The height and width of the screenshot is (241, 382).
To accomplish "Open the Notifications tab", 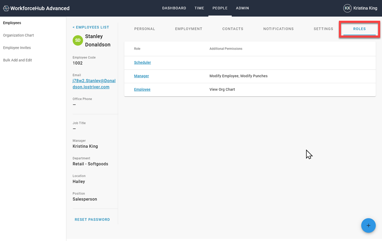I will (278, 29).
